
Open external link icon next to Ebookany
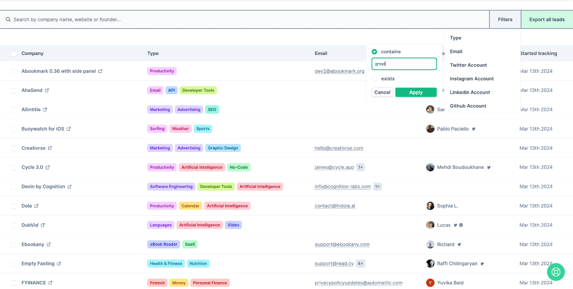click(x=49, y=244)
